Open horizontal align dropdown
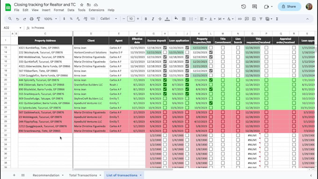Viewport: 318px width, 179px height. tap(203, 19)
